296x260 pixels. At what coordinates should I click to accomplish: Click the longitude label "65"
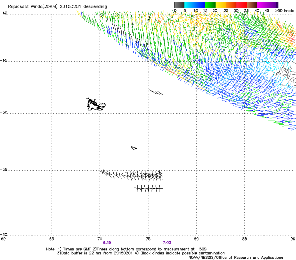(52, 239)
